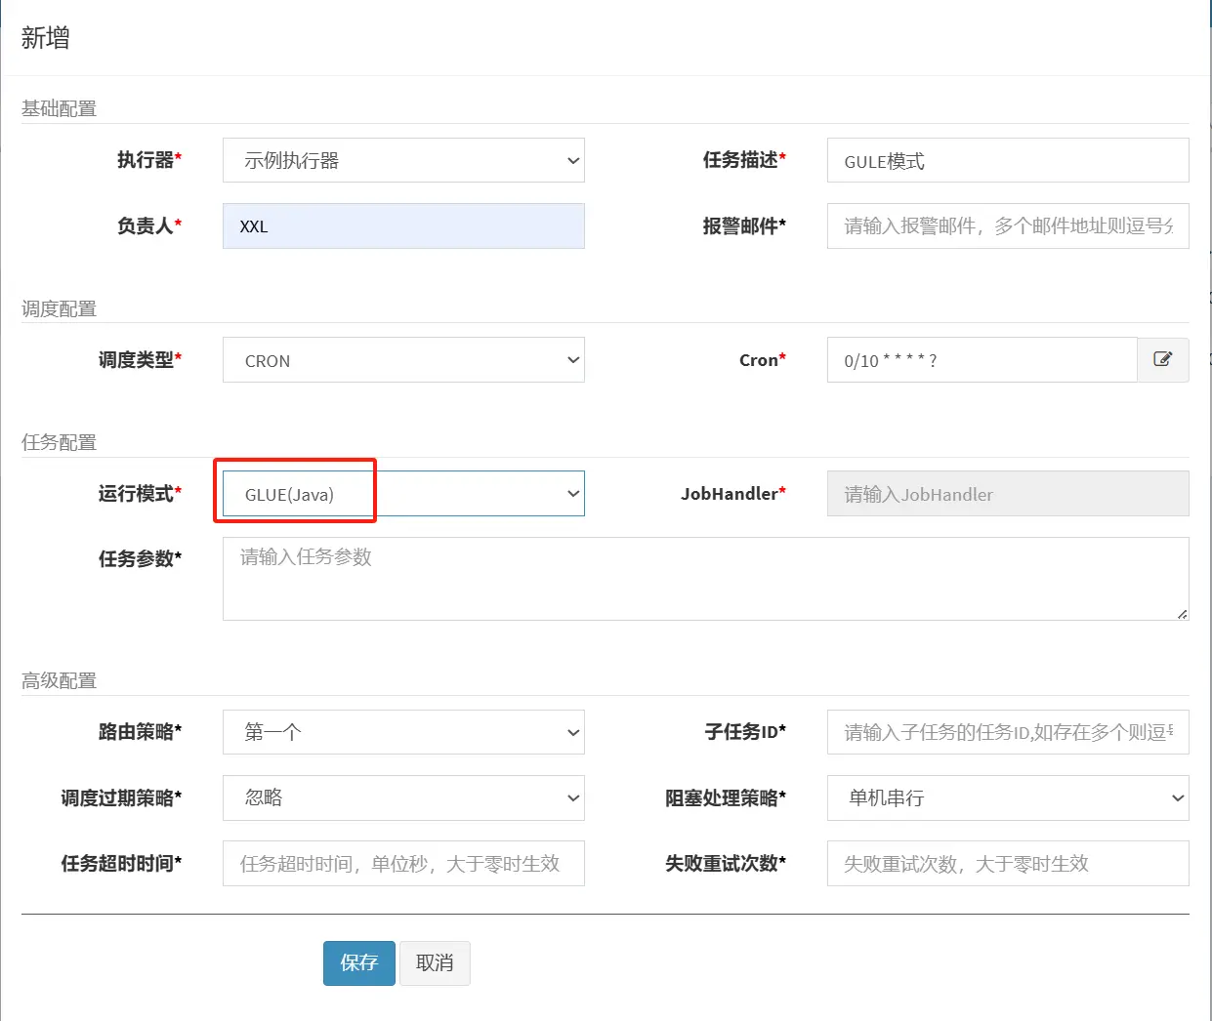Open the Cron expression editor icon
This screenshot has height=1021, width=1212.
[x=1162, y=360]
